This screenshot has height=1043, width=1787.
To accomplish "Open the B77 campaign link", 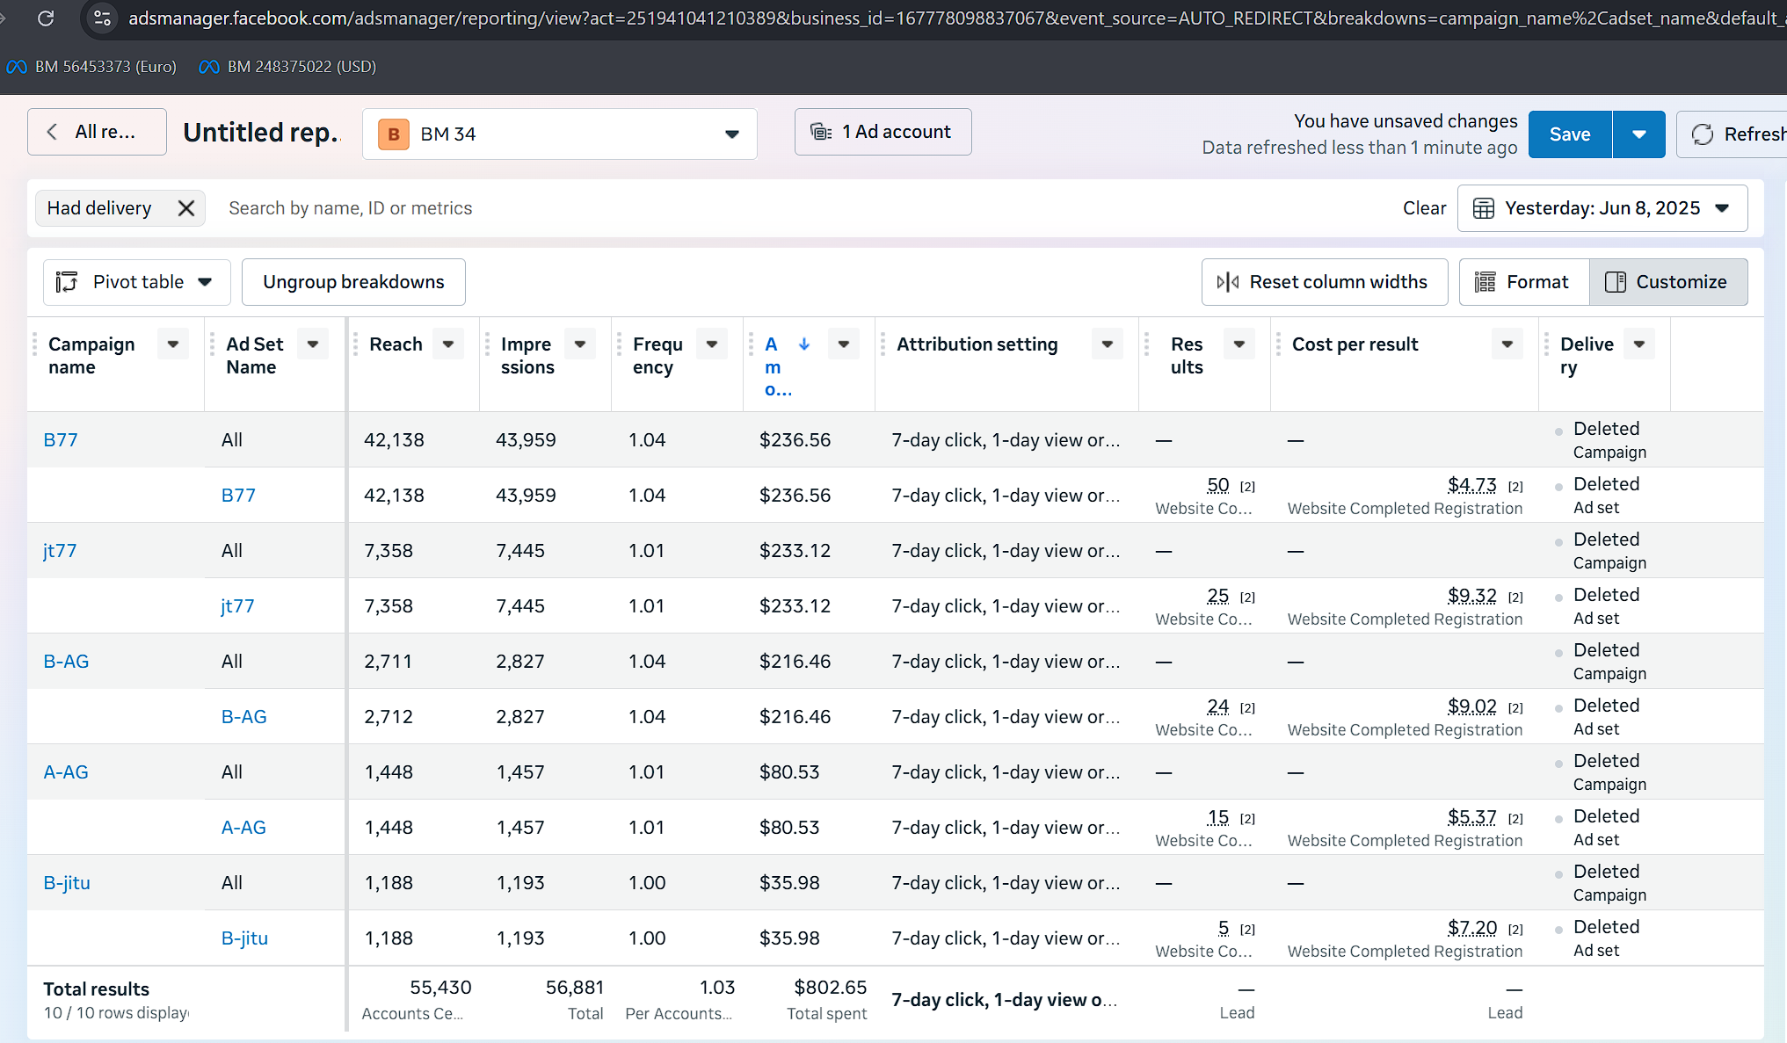I will tap(61, 440).
